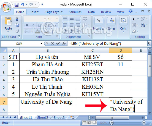Open Sort & Filter icon
The image size is (152, 126).
143,19
